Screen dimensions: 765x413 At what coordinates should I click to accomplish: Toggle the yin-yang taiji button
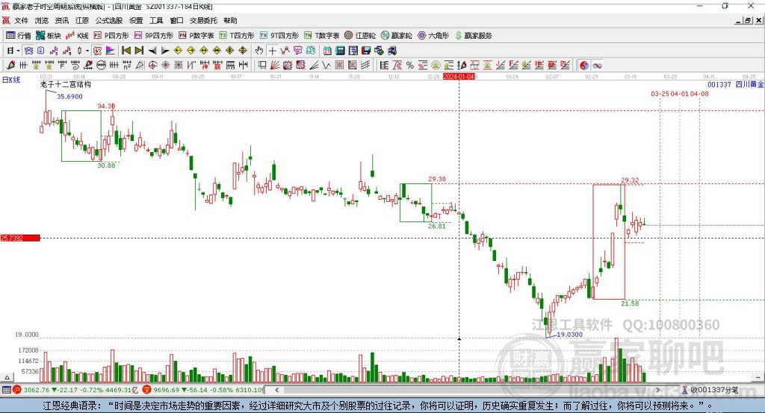point(584,66)
